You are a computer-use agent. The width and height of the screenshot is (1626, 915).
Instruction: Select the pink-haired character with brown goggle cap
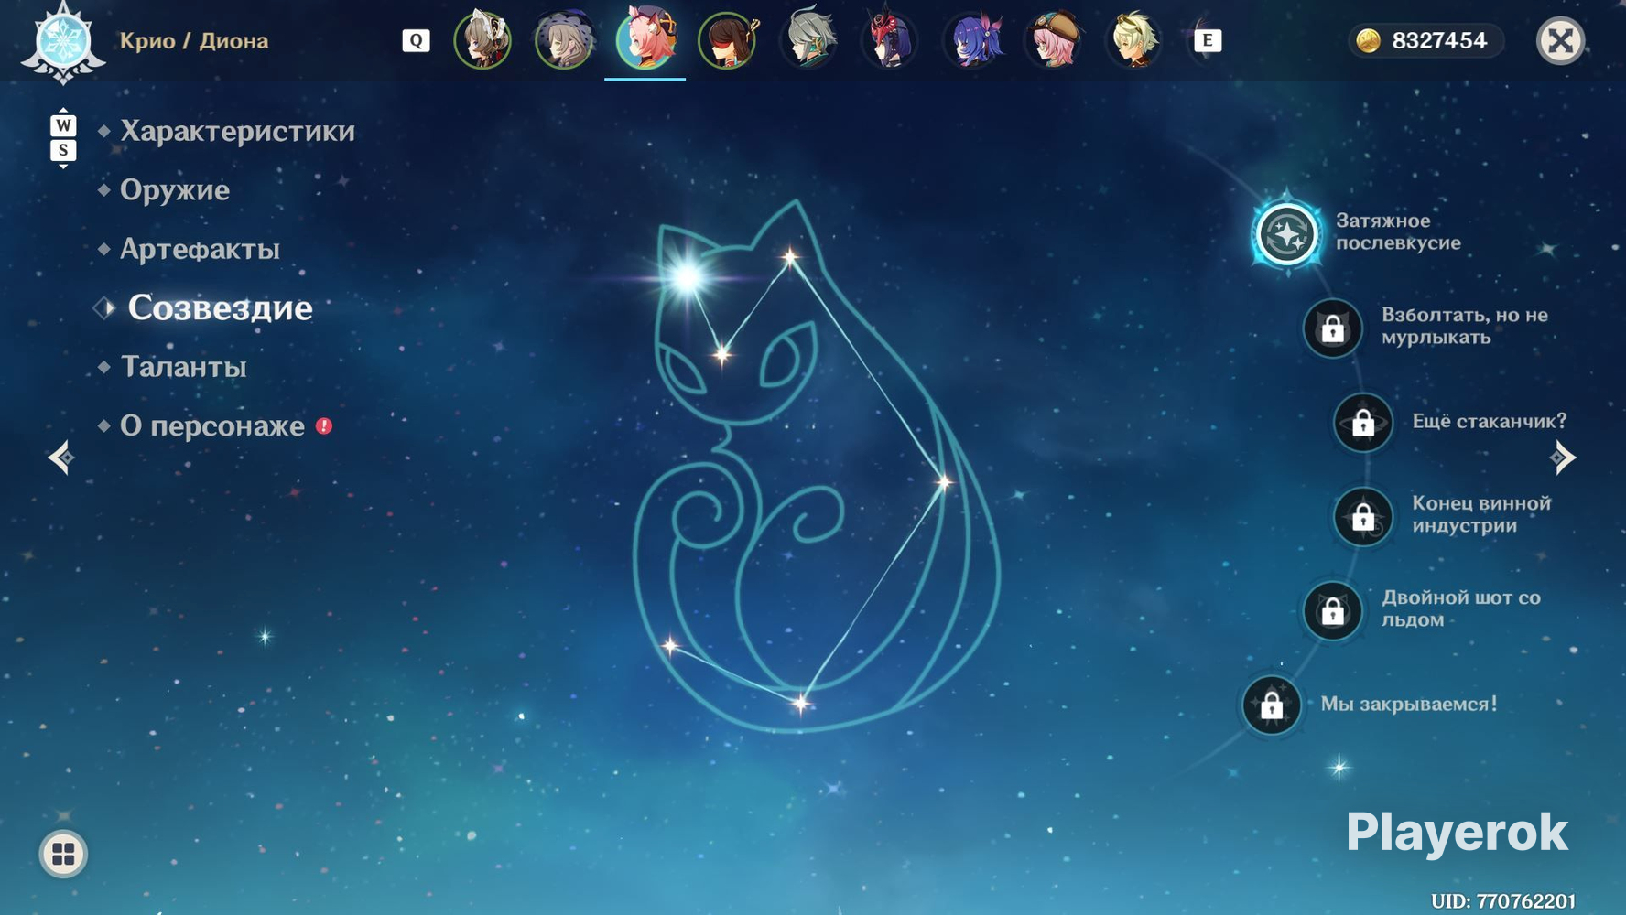(1053, 39)
